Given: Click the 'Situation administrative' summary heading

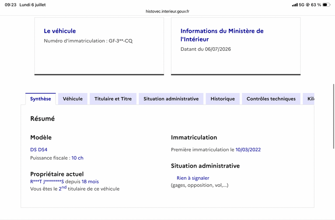Looking at the screenshot, I should [205, 166].
